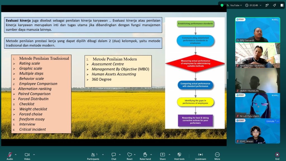Open Host tools shield icon
This screenshot has width=286, height=161.
[179, 156]
